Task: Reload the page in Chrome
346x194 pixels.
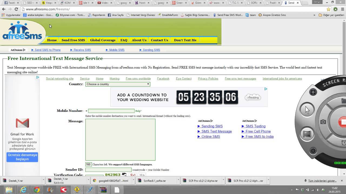Action: (x=16, y=9)
